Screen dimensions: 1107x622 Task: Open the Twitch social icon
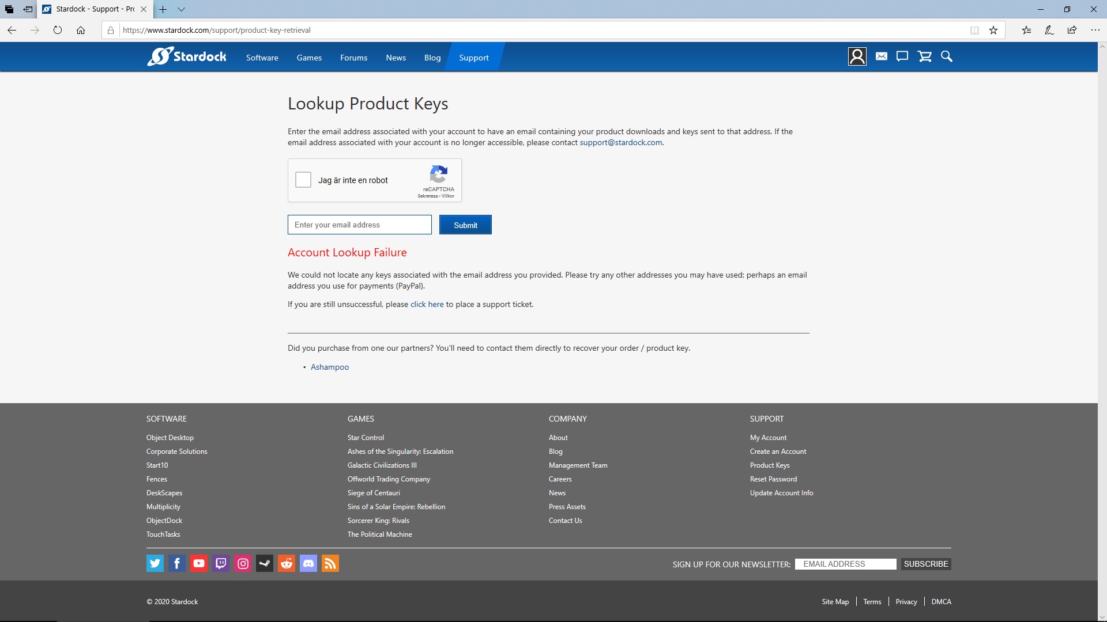(x=221, y=563)
